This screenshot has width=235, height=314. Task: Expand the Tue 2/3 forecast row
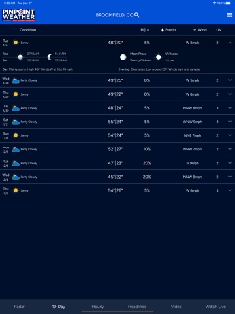(x=230, y=163)
